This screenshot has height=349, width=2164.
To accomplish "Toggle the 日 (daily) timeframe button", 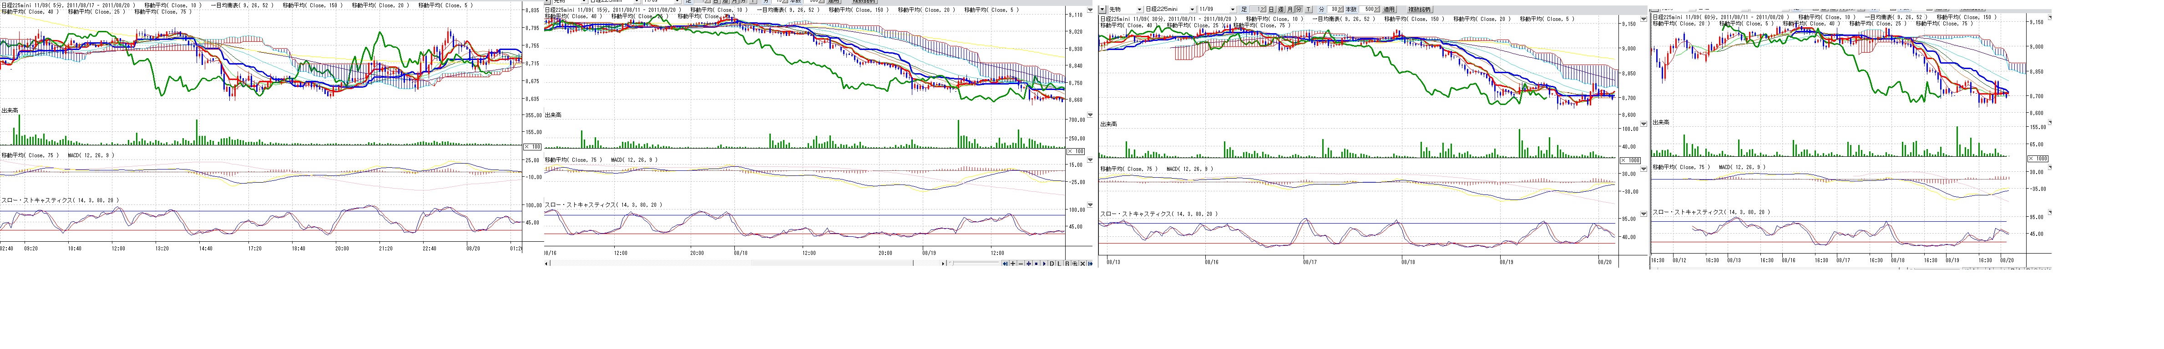I will coord(1271,9).
